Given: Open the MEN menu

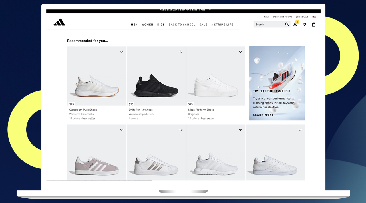Looking at the screenshot, I should pyautogui.click(x=134, y=25).
